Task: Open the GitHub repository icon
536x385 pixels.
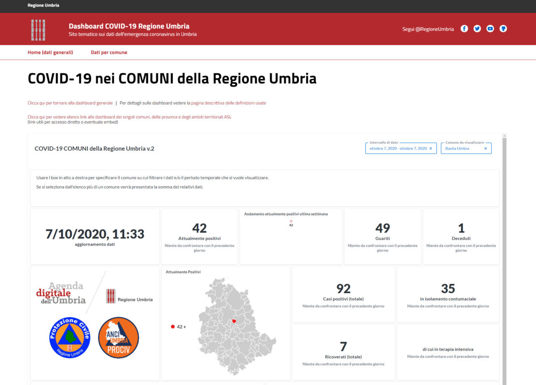Action: click(x=503, y=29)
